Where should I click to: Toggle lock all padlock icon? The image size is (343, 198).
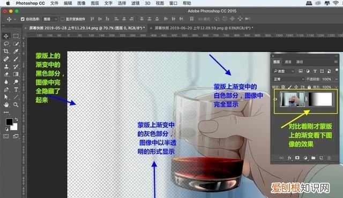pos(309,87)
